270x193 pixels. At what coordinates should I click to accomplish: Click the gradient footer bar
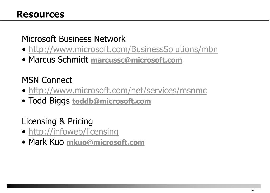[x=134, y=186]
